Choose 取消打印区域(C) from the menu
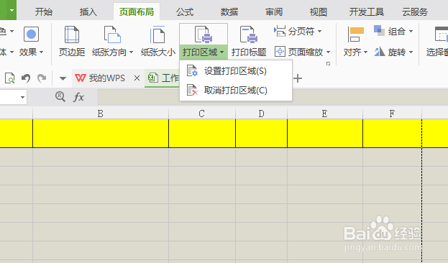Image resolution: width=448 pixels, height=263 pixels. click(x=236, y=91)
